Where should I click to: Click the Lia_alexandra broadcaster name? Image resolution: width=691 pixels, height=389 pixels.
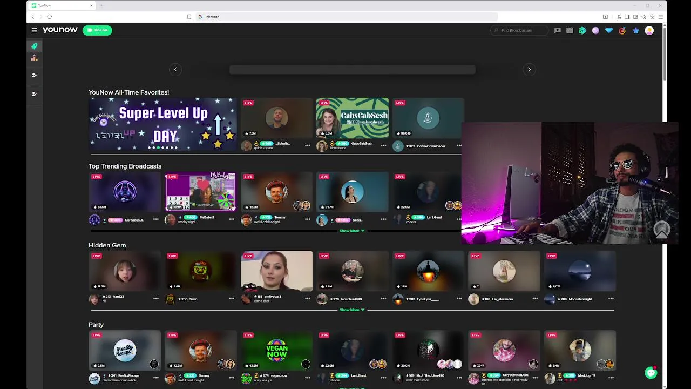point(502,299)
